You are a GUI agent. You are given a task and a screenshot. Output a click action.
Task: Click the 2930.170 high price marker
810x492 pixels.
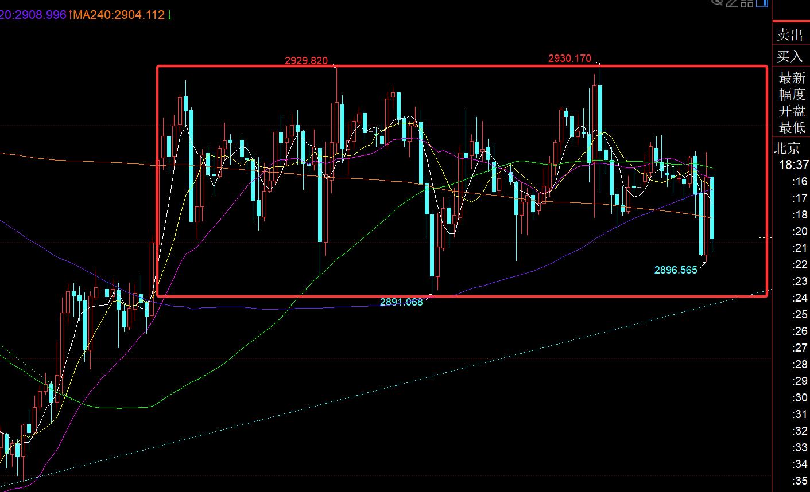(569, 58)
